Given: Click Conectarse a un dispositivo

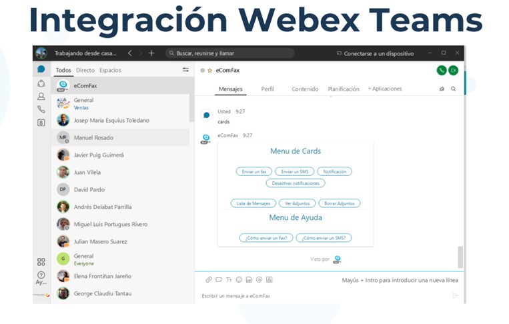Looking at the screenshot, I should 376,53.
